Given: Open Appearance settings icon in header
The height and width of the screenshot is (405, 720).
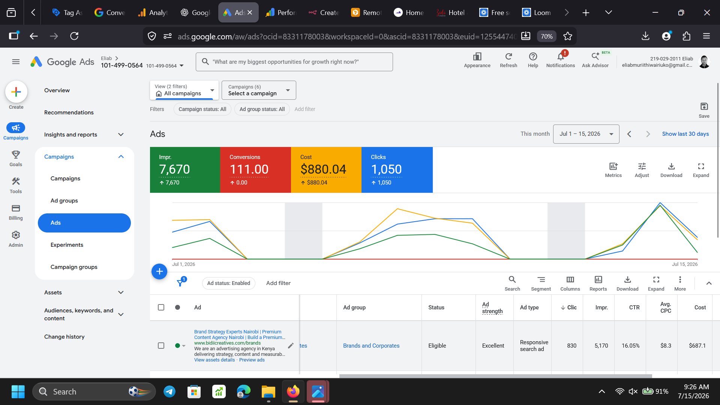Looking at the screenshot, I should [x=477, y=57].
